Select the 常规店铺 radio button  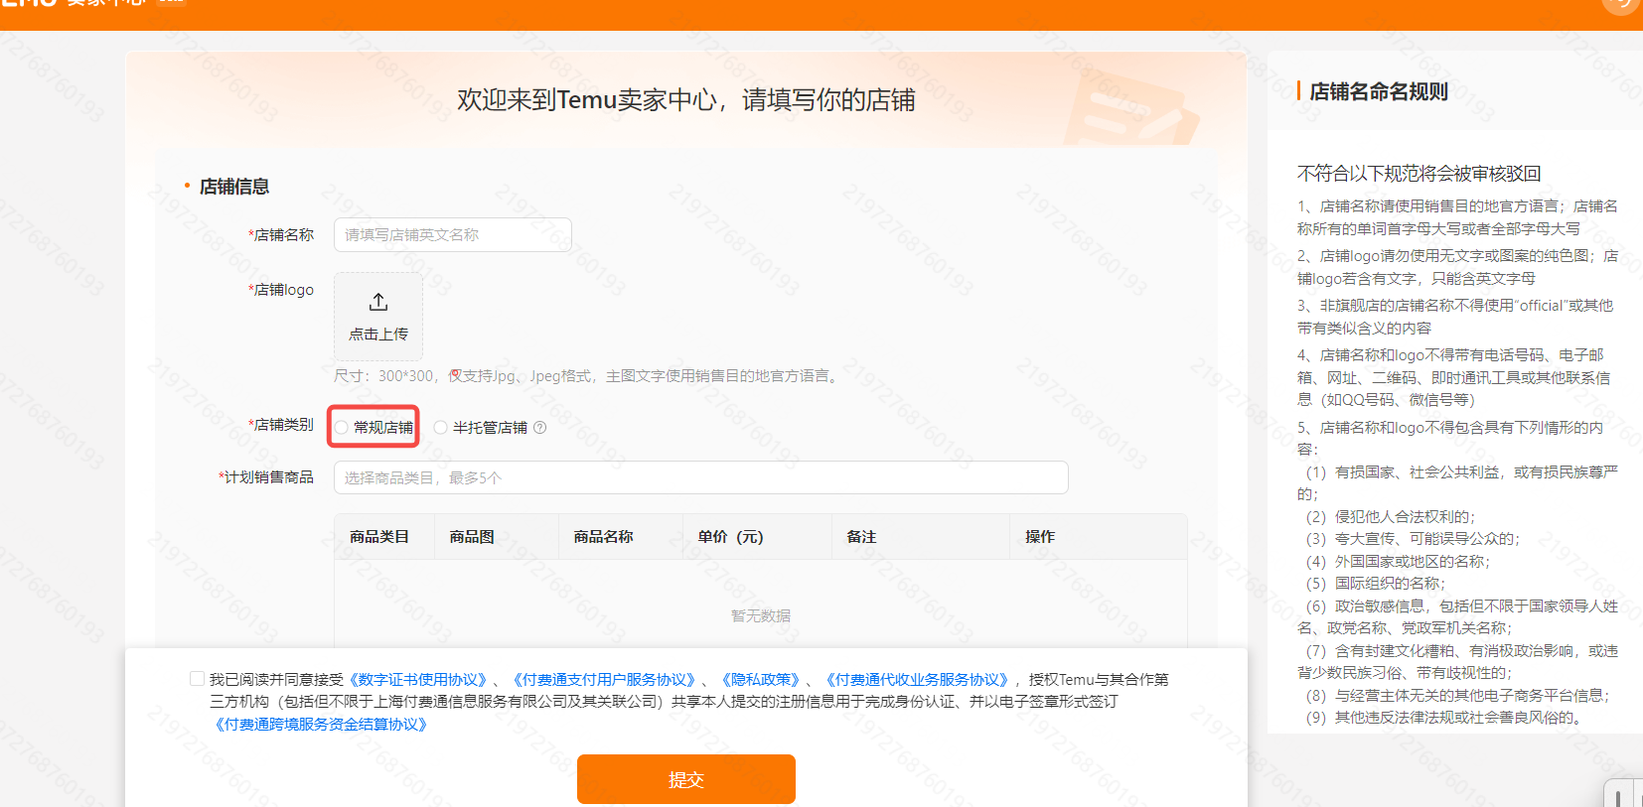tap(342, 428)
